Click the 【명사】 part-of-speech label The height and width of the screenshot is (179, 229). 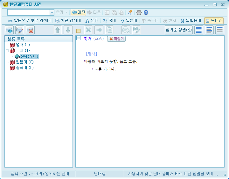coord(91,54)
